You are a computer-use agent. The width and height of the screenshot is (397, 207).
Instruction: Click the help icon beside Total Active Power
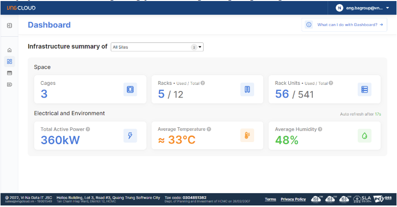(x=88, y=129)
